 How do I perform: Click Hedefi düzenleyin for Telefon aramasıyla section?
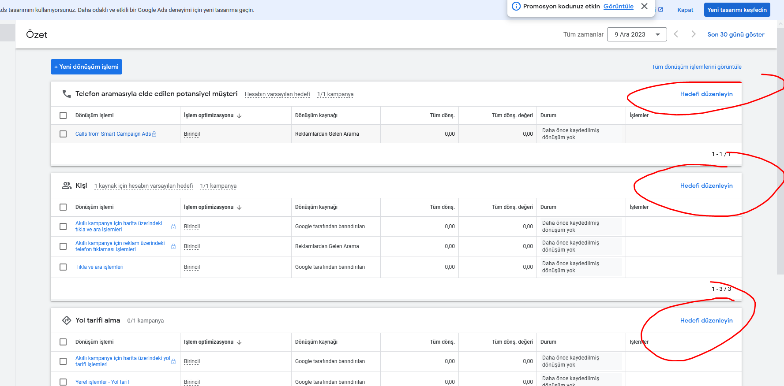(706, 94)
